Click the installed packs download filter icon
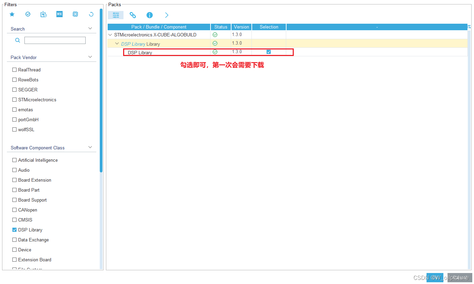 point(44,14)
